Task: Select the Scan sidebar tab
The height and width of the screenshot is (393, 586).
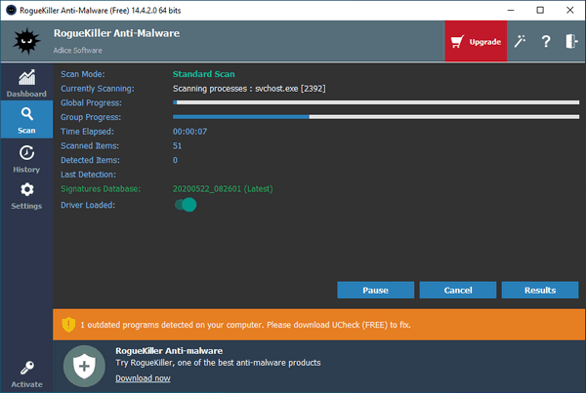Action: (x=26, y=120)
